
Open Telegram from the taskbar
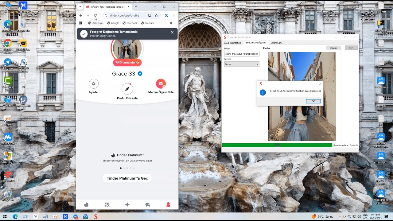pos(76,217)
